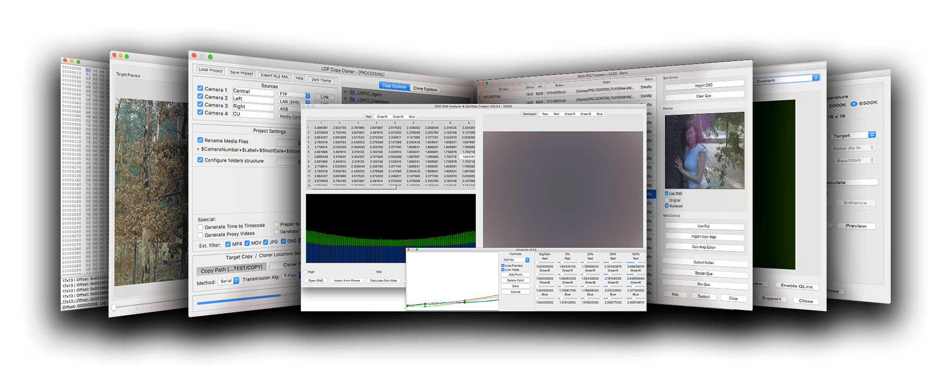Click the _LOPCC_Agent folder icon

point(352,93)
